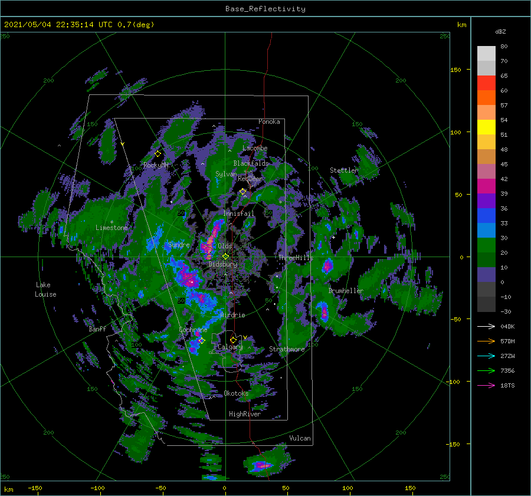Click the HighRiver city label

coord(245,414)
